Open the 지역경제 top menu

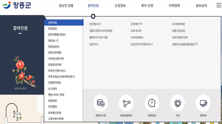coord(174,6)
